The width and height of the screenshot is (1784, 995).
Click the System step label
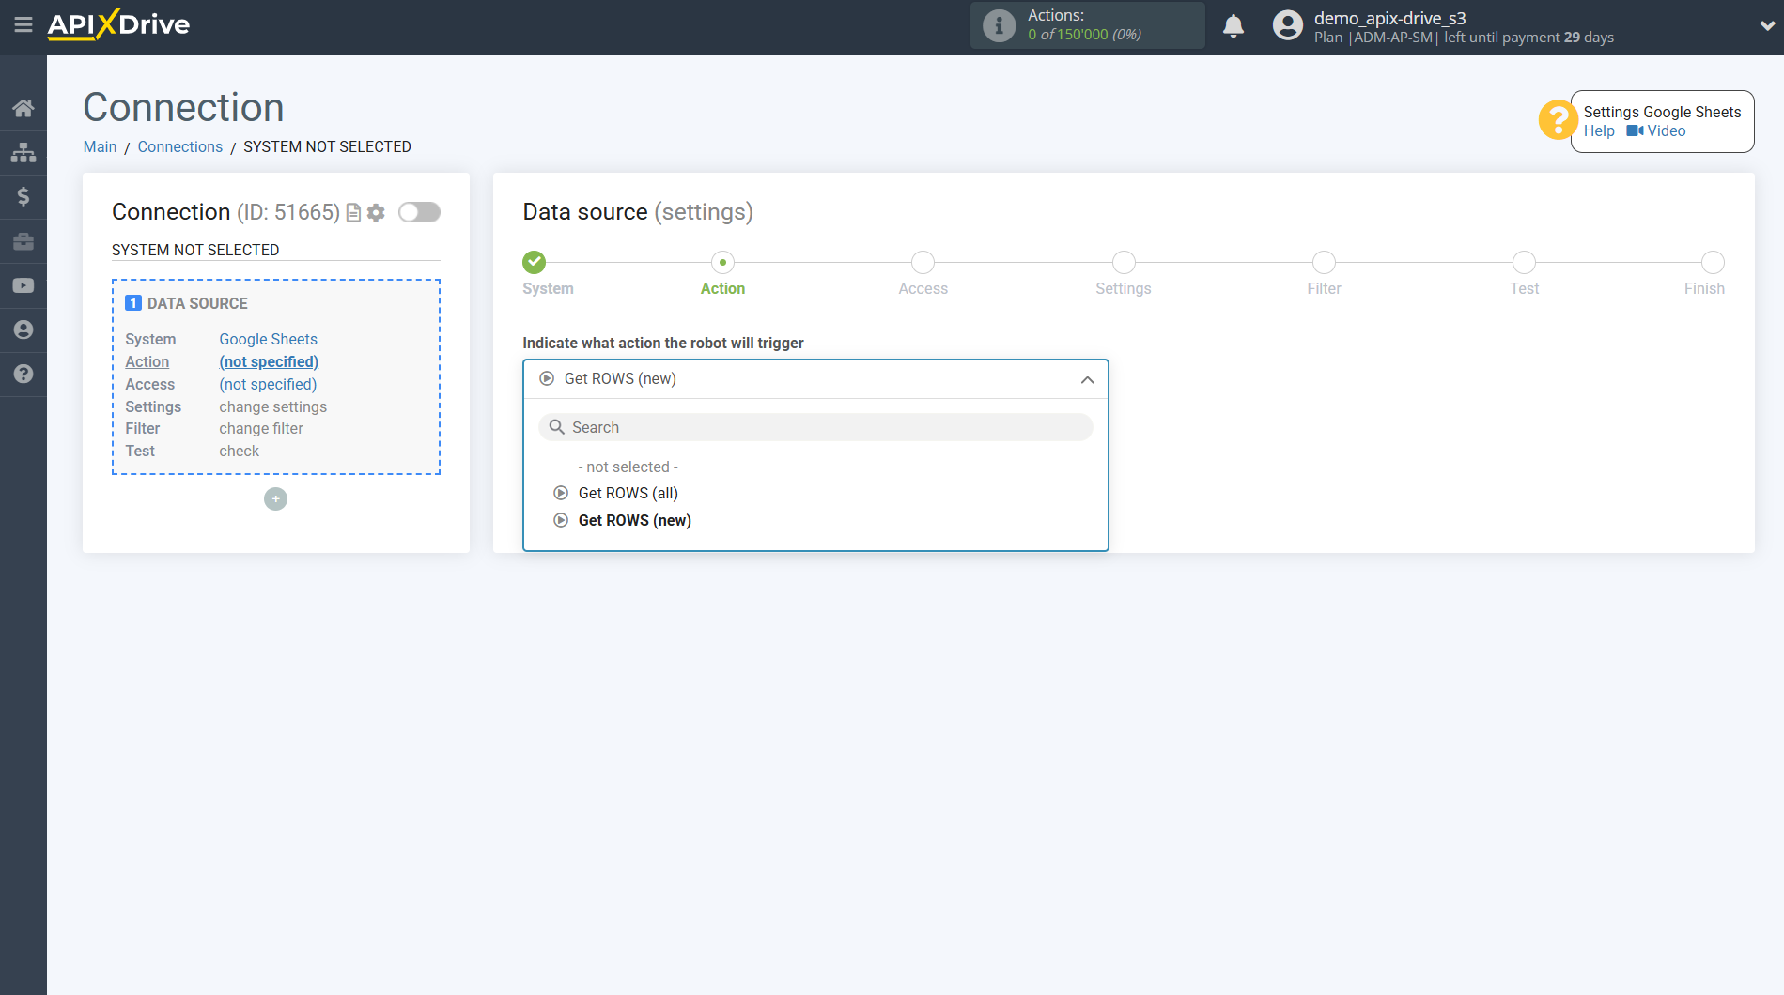[x=548, y=288]
